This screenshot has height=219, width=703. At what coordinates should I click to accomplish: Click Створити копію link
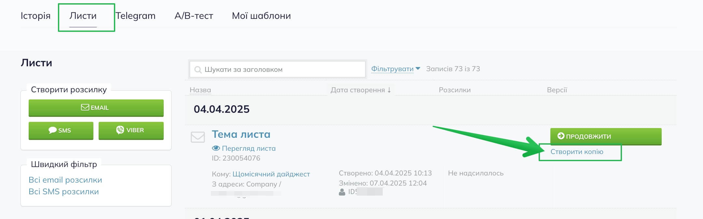[577, 152]
